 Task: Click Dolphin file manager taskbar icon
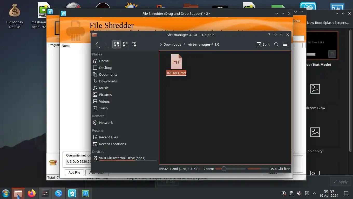coord(18,193)
